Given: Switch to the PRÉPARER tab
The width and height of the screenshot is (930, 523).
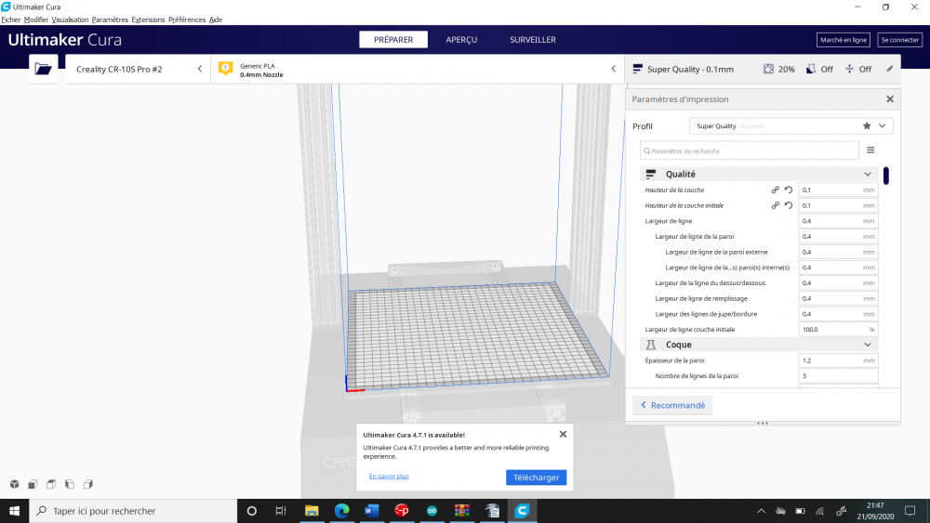Looking at the screenshot, I should click(393, 40).
